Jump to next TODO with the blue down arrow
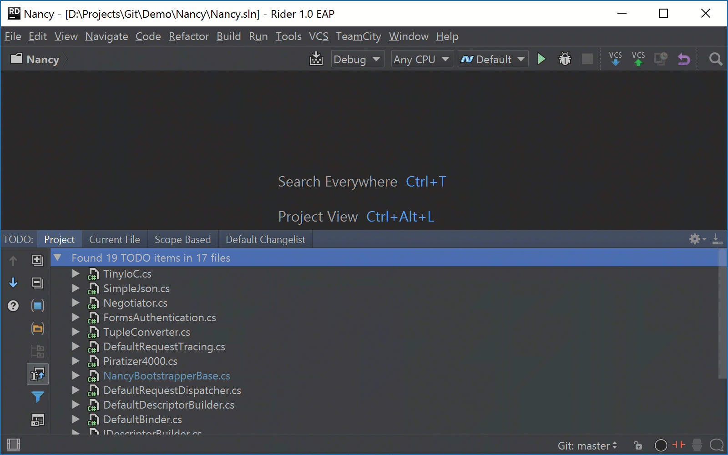Viewport: 728px width, 455px height. pyautogui.click(x=13, y=283)
